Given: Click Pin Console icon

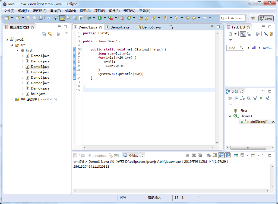Looking at the screenshot, I should pos(236,155).
